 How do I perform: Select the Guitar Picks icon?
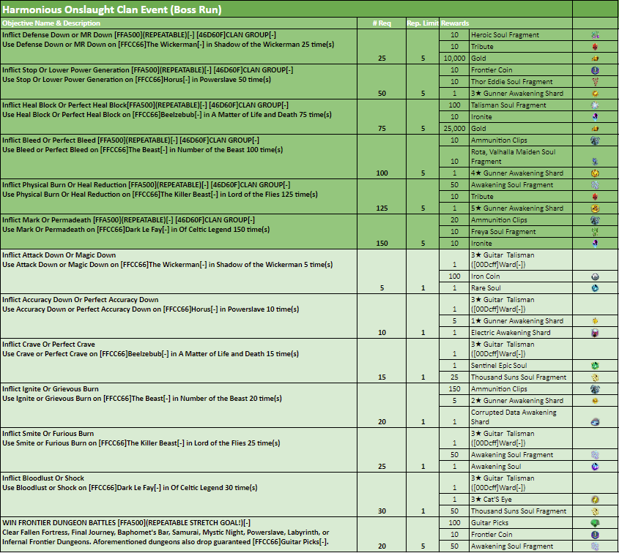click(595, 523)
